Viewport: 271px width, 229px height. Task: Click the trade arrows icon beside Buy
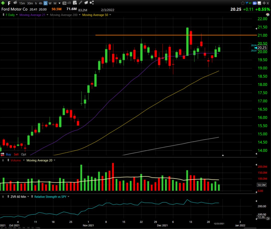tap(2, 154)
